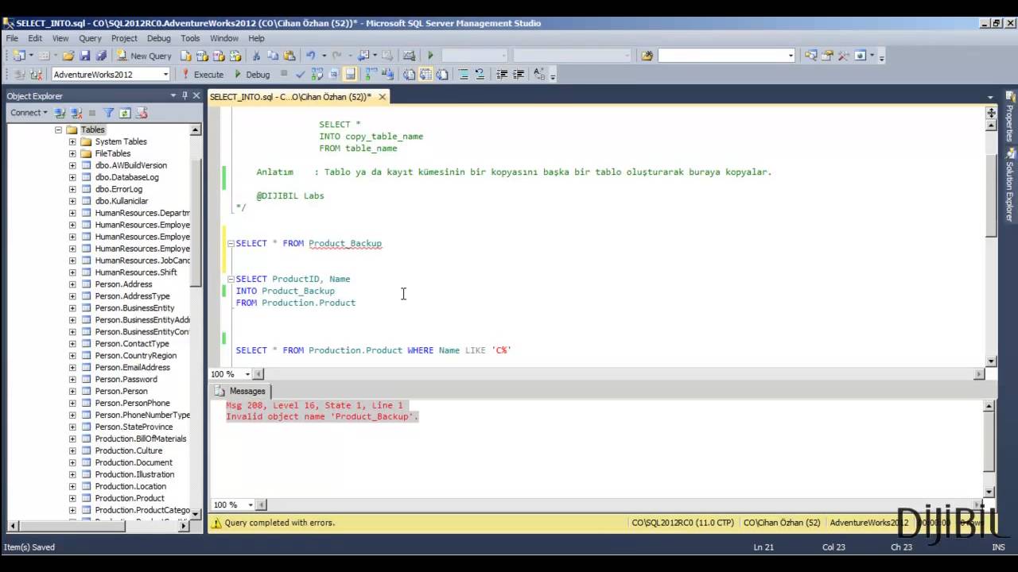Open the Window menu
The image size is (1018, 572).
coord(224,38)
